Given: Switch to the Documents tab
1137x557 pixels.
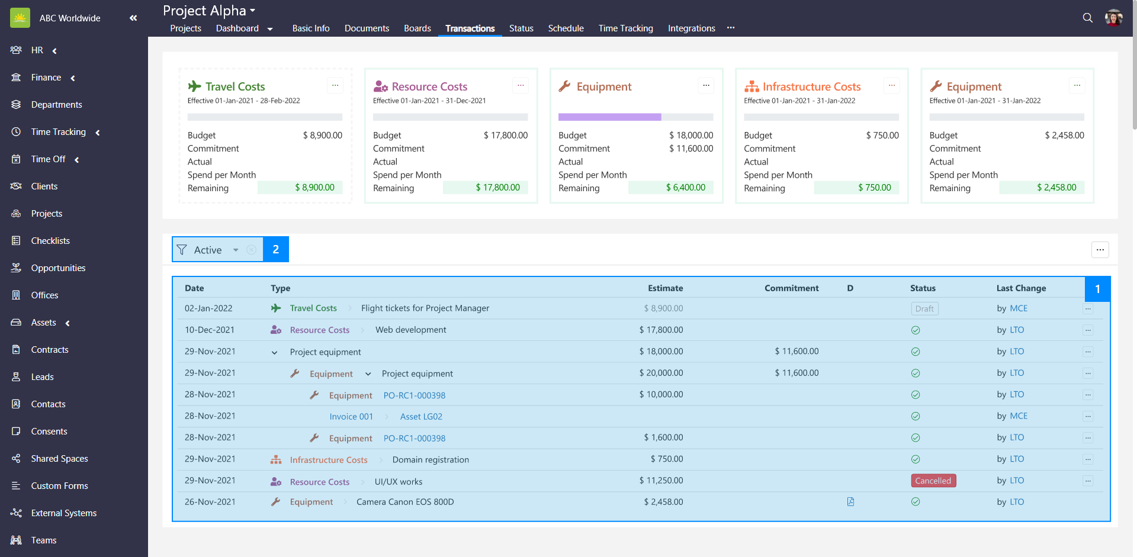Looking at the screenshot, I should [x=367, y=28].
